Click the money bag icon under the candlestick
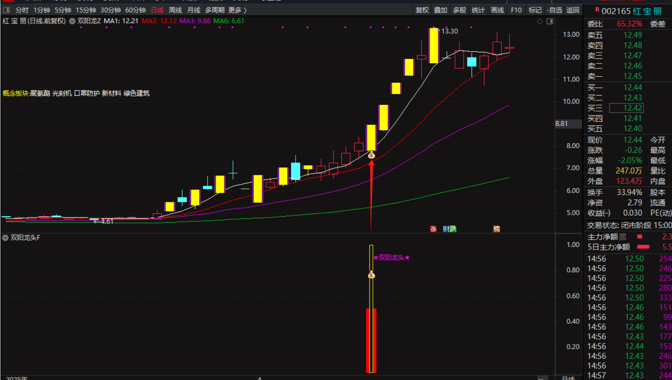 click(x=371, y=155)
